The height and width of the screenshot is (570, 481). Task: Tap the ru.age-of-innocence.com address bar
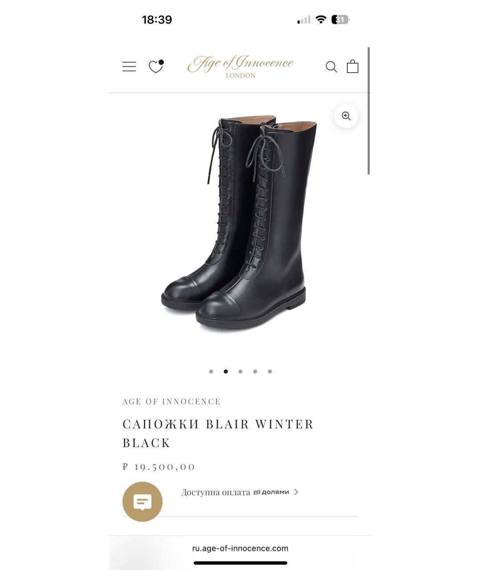[x=240, y=548]
